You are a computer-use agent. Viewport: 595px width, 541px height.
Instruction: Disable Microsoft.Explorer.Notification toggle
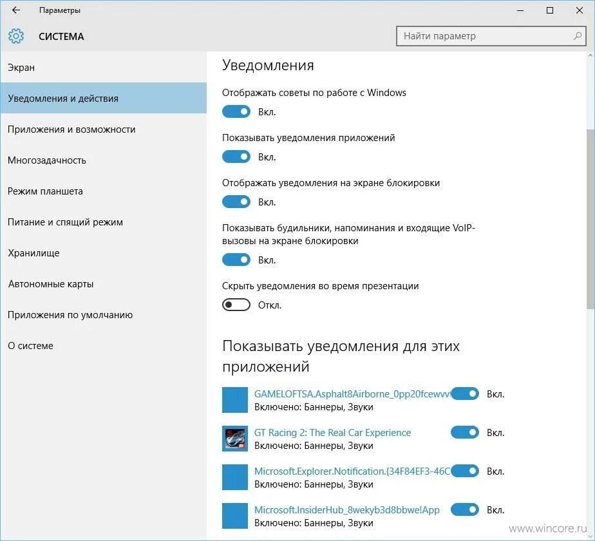pyautogui.click(x=465, y=471)
